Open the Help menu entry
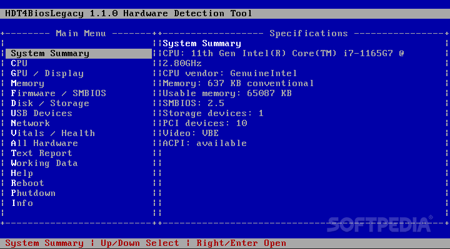The image size is (450, 249). pyautogui.click(x=22, y=173)
